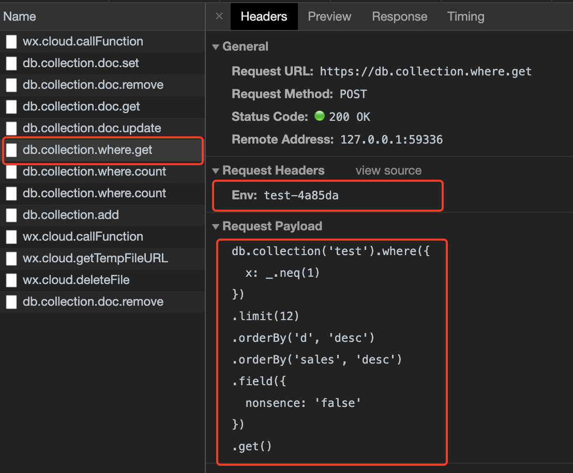Click the Remote Address 127.0.0.1:59336
The height and width of the screenshot is (473, 573).
tap(392, 139)
